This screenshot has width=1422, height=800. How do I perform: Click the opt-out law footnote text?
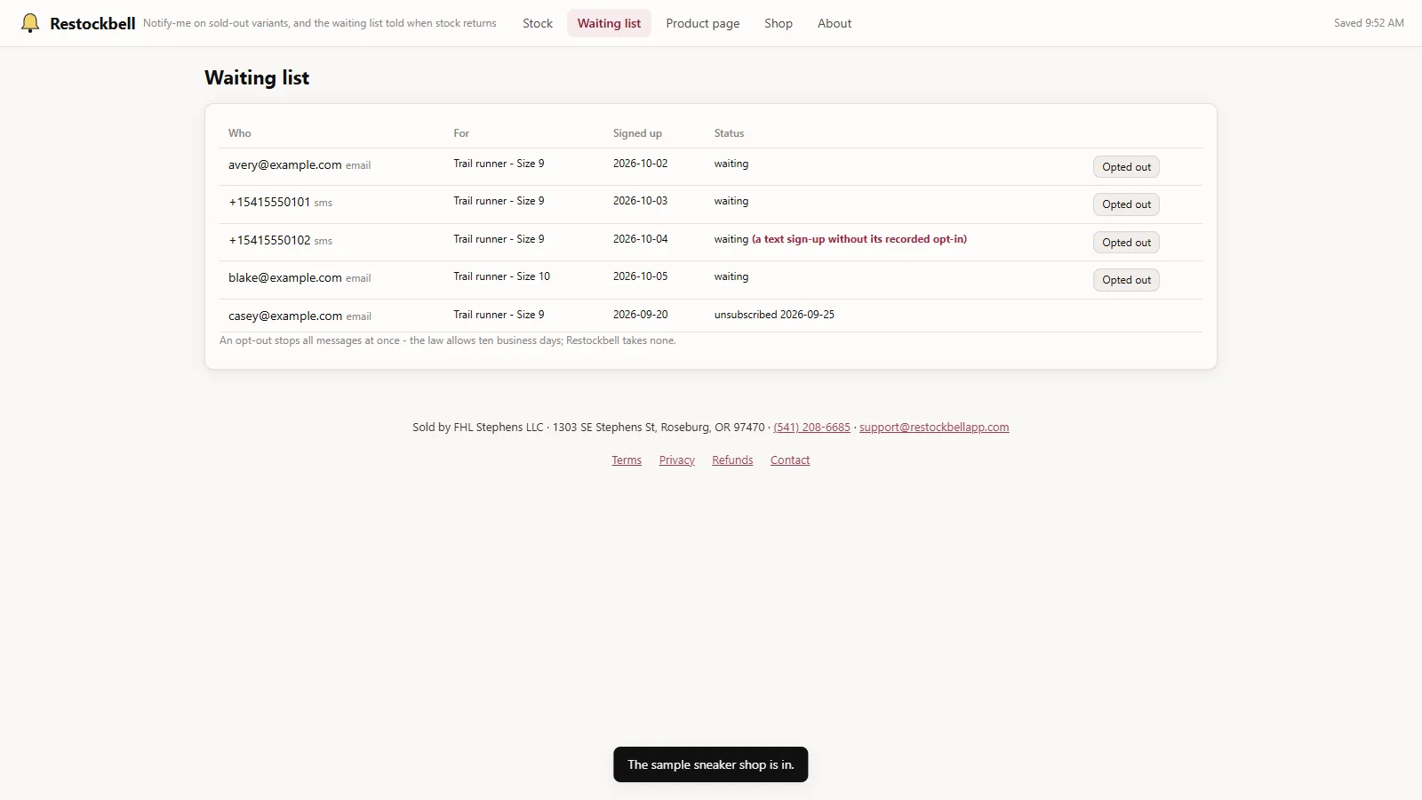pyautogui.click(x=448, y=340)
